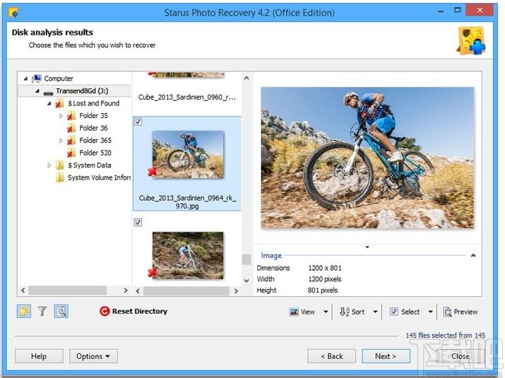The height and width of the screenshot is (378, 505).
Task: Click the Help button
Action: [39, 356]
